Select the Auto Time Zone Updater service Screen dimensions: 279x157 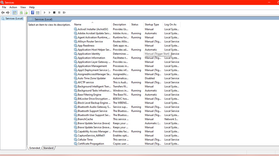pos(126,78)
